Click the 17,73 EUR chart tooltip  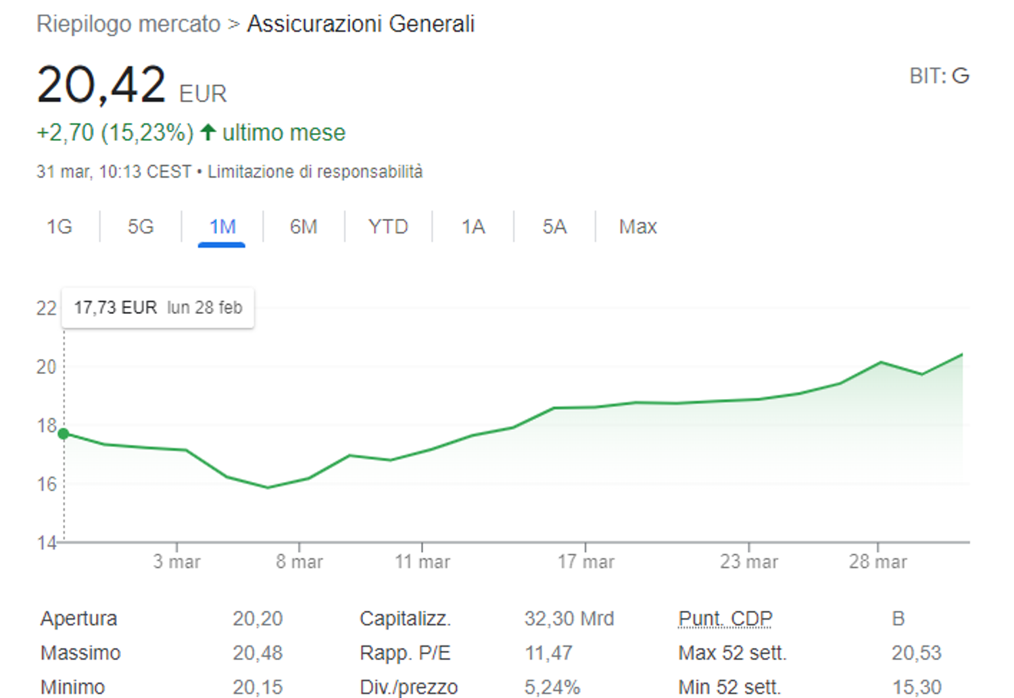(158, 308)
